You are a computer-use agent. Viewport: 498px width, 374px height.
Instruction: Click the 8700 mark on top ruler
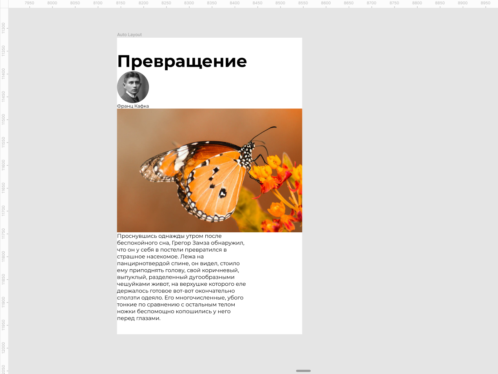[371, 3]
